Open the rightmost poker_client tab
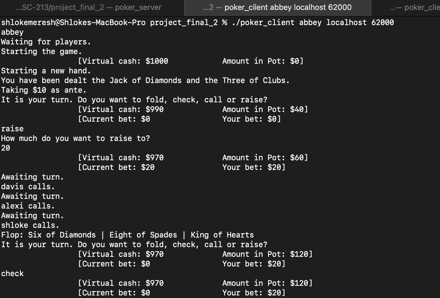 [419, 7]
